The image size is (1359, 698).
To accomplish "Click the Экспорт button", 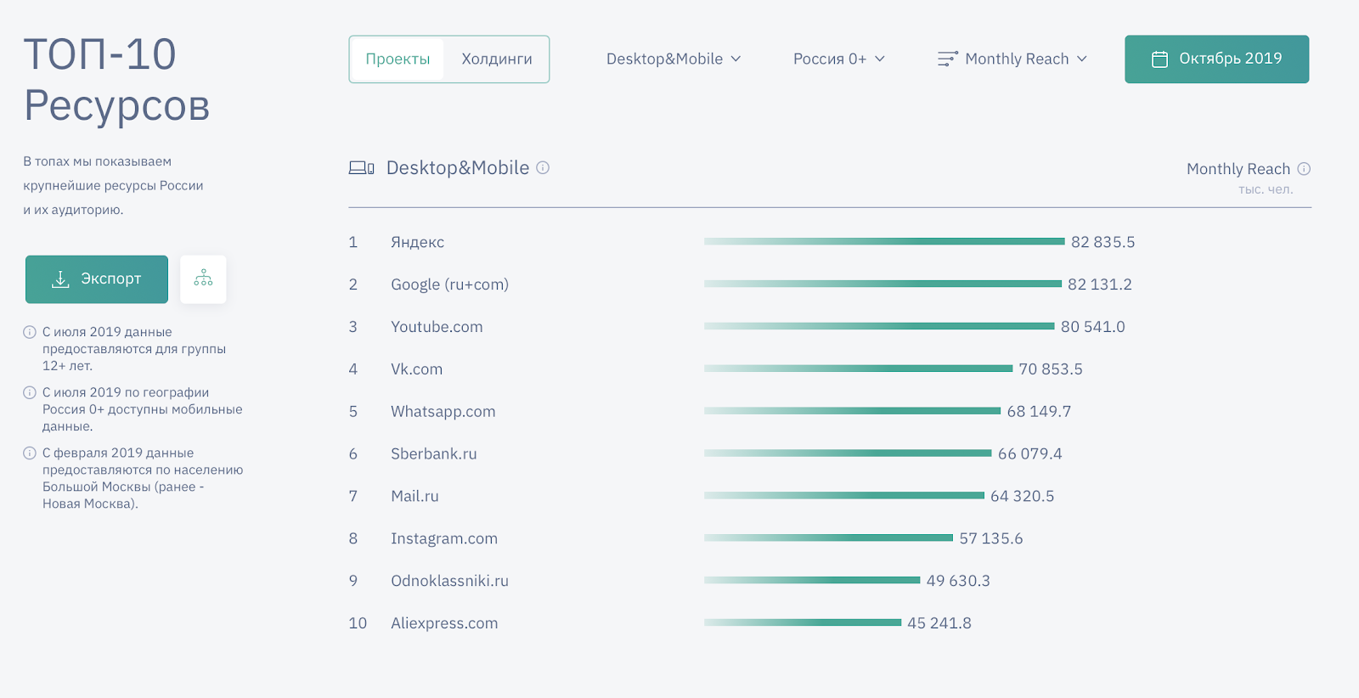I will click(x=97, y=279).
